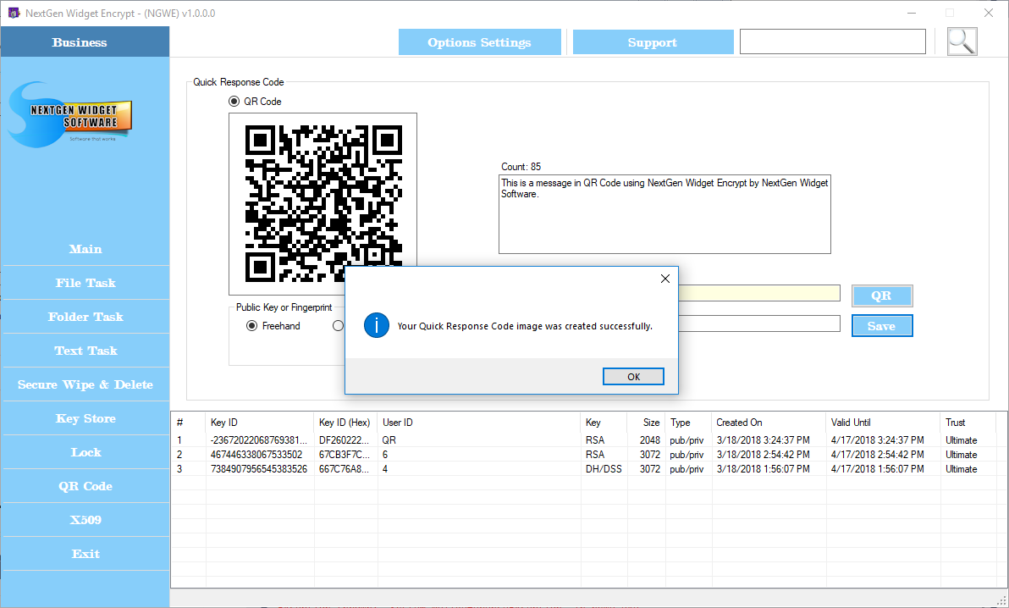Open the Key Store section

click(x=85, y=418)
